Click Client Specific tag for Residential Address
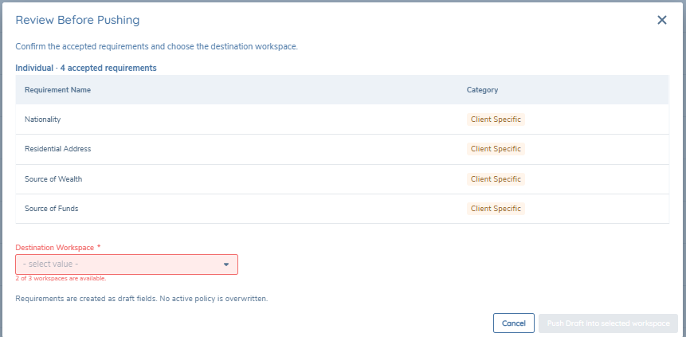The width and height of the screenshot is (686, 337). point(496,149)
